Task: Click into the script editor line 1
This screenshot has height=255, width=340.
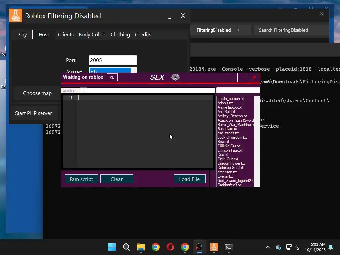Action: 145,98
